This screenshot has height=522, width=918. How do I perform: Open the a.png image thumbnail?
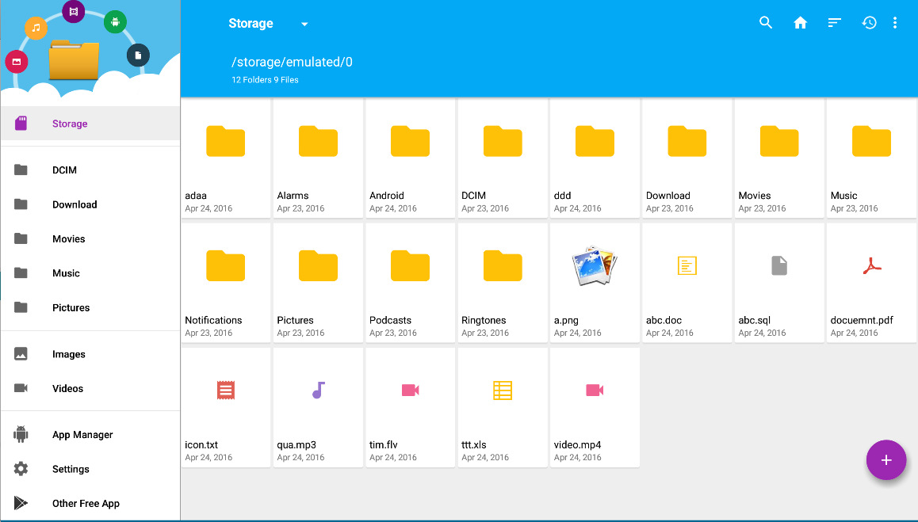point(595,282)
